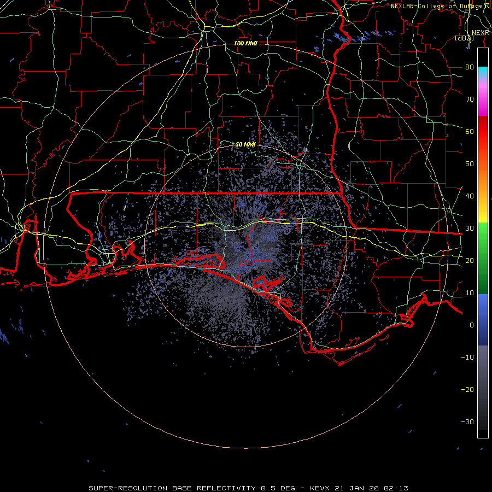Click the KEVX station identifier in caption
Image resolution: width=492 pixels, height=492 pixels.
pyautogui.click(x=320, y=488)
